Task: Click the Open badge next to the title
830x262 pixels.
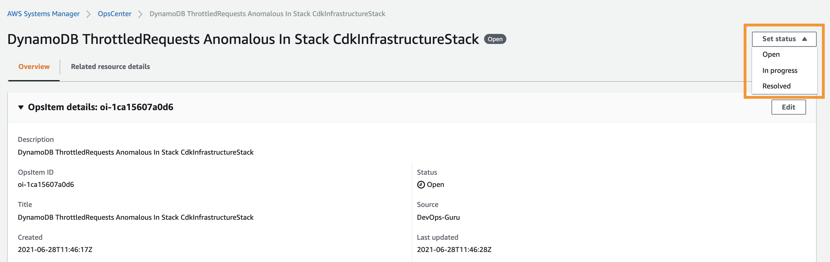Action: (495, 39)
